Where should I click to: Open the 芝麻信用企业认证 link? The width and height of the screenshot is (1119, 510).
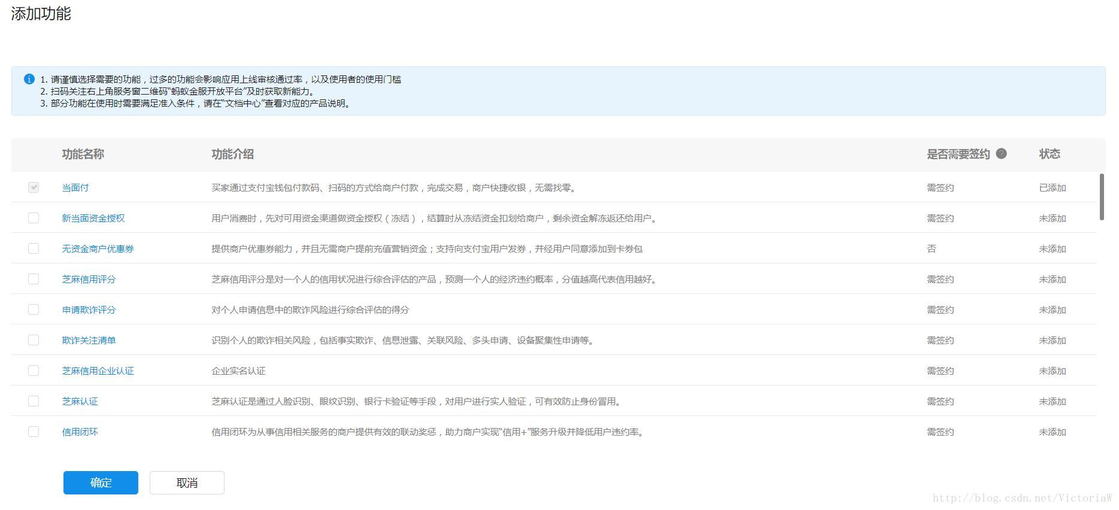coord(98,371)
